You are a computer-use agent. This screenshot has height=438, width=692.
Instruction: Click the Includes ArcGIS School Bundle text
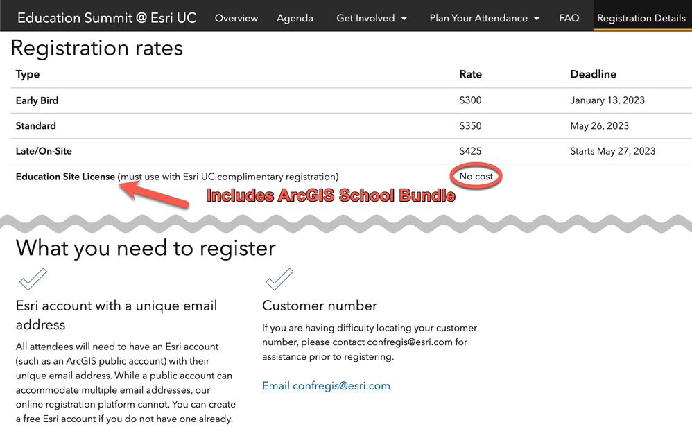pos(331,195)
